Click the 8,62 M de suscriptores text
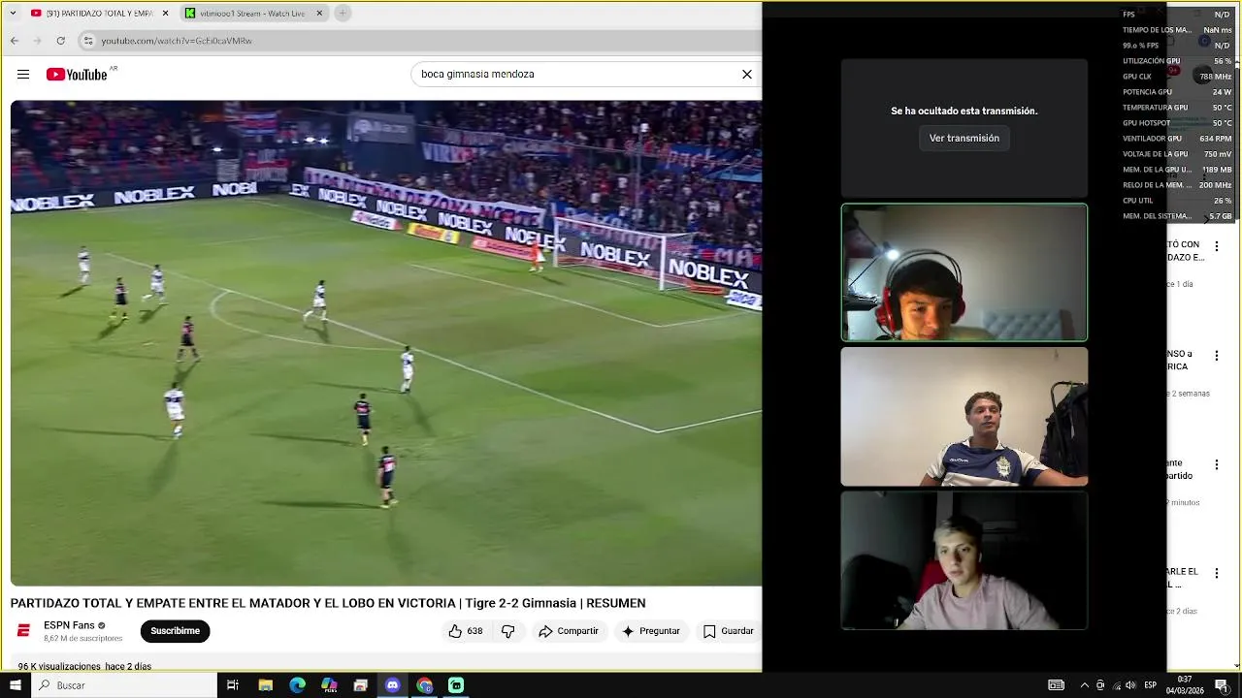1242x698 pixels. point(83,639)
